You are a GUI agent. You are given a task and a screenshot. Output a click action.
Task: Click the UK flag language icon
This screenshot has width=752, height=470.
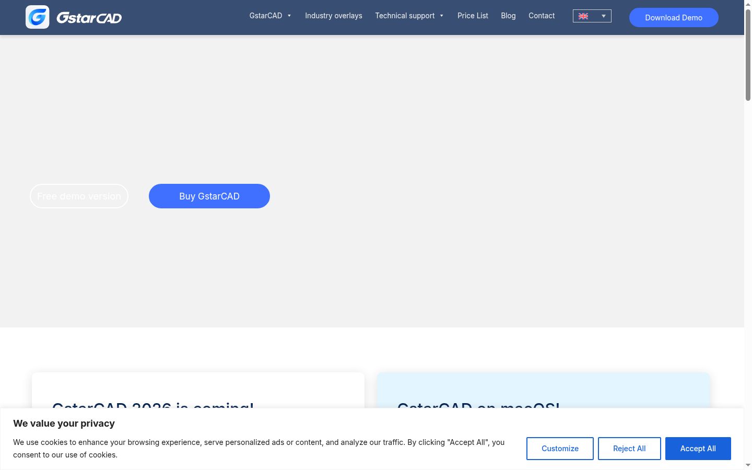[583, 16]
